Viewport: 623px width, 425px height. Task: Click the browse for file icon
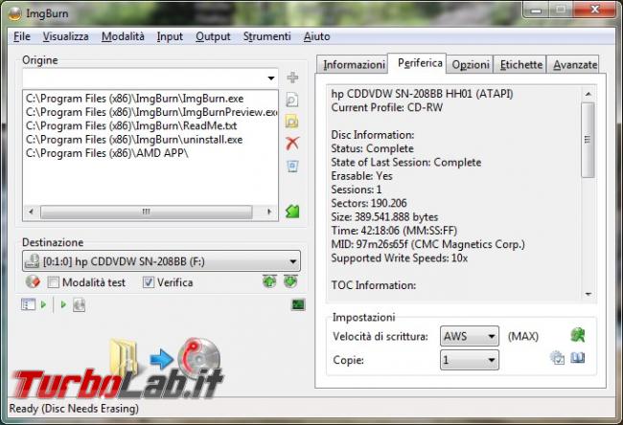click(x=292, y=100)
